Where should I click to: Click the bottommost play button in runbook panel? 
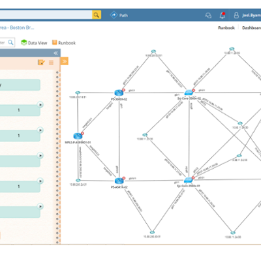click(x=40, y=206)
